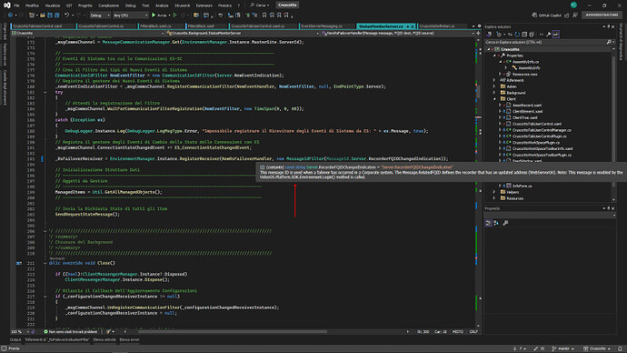
Task: Click the Proprietà panel alphabetical sort icon
Action: 496,223
